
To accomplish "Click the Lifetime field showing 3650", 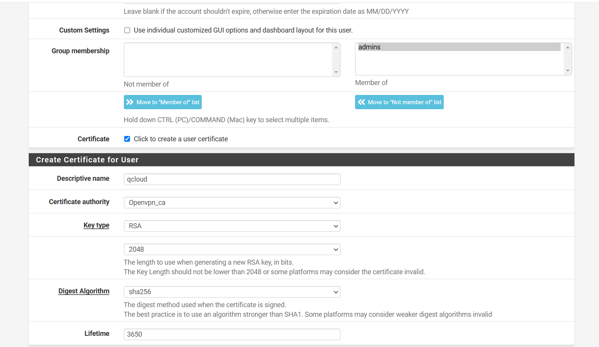I will [x=232, y=334].
